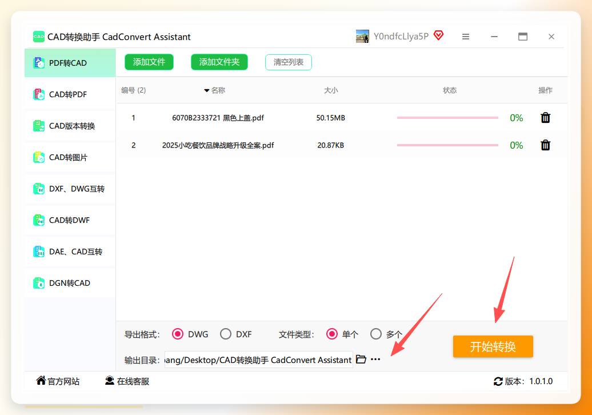This screenshot has height=415, width=592.
Task: Select DWG export format
Action: coord(178,334)
